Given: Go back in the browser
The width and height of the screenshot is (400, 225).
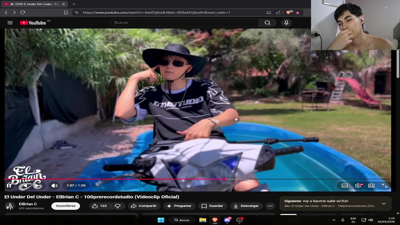Looking at the screenshot, I should (6, 12).
